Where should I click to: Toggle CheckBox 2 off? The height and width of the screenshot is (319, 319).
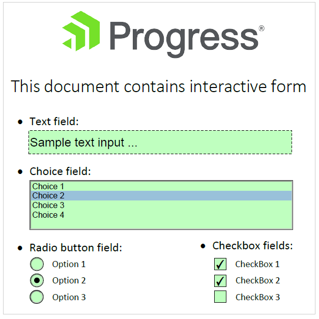click(x=220, y=280)
